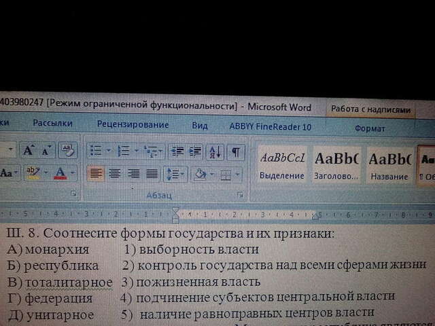Click the line spacing icon
Screen dimensions: 435x326
tap(173, 175)
